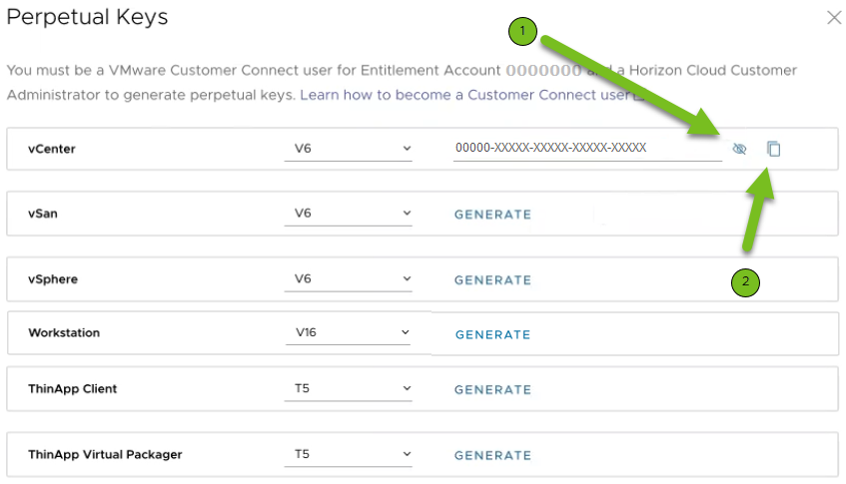This screenshot has height=484, width=846.
Task: Click the green annotation marker 2
Action: [745, 281]
